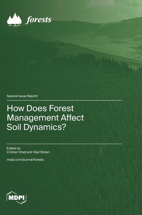
Task: Click the 'forests' journal name wordmark
Action: tap(38, 20)
